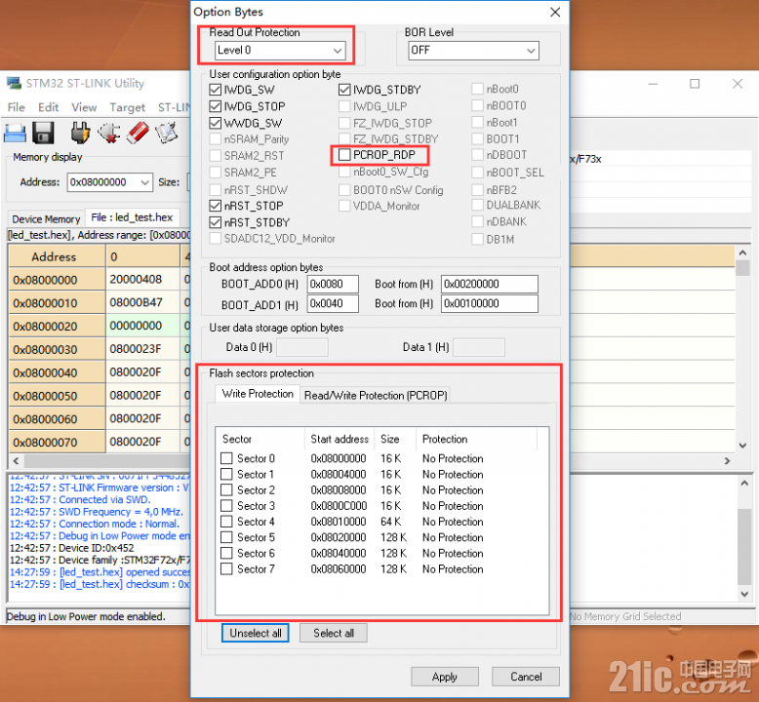Cancel the Option Bytes dialog
759x702 pixels.
click(x=526, y=677)
